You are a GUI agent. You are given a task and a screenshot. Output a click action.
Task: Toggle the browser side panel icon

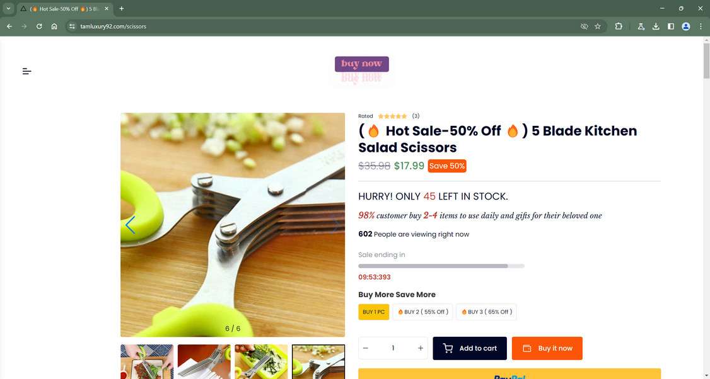671,26
